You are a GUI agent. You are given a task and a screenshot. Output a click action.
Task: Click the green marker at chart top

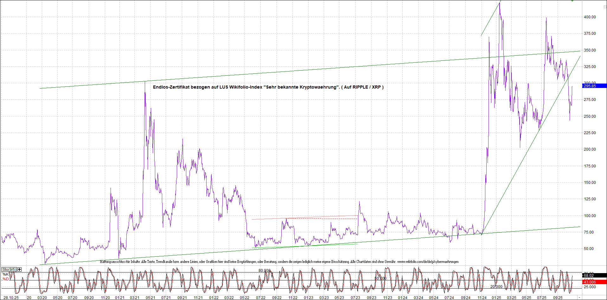coord(572,1)
